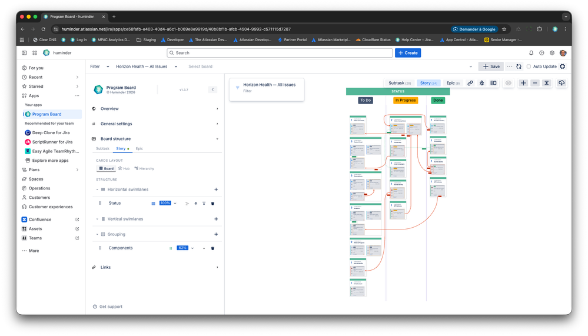Viewport: 588px width, 336px height.
Task: Collapse the Vertical swimlanes section
Action: (97, 219)
